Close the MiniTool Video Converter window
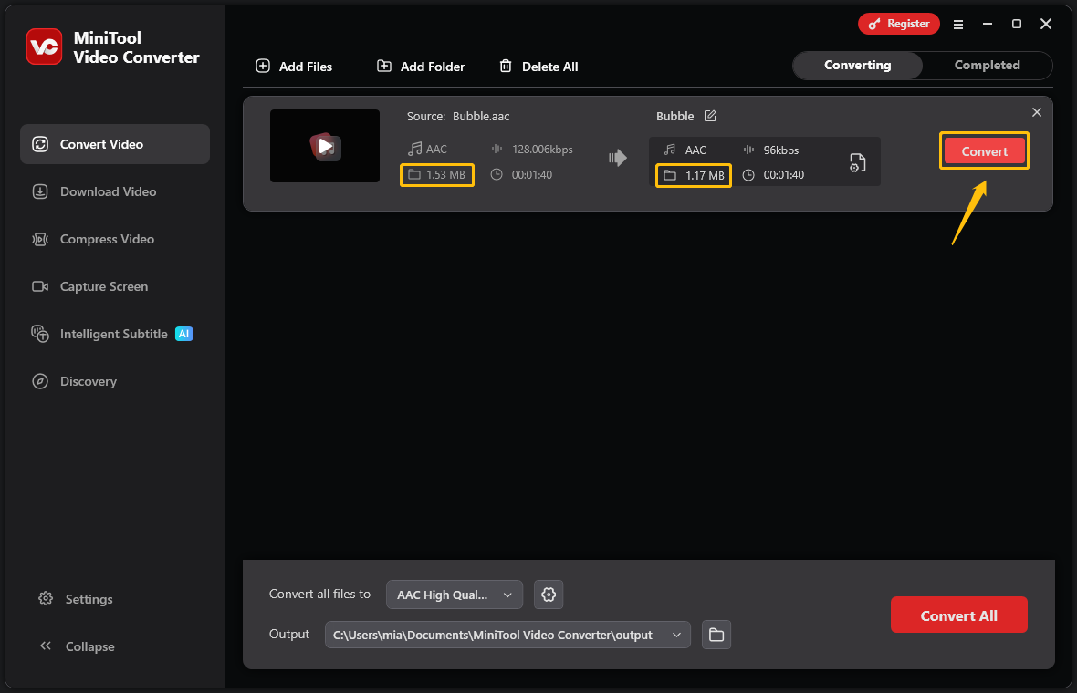The width and height of the screenshot is (1077, 693). pos(1046,24)
